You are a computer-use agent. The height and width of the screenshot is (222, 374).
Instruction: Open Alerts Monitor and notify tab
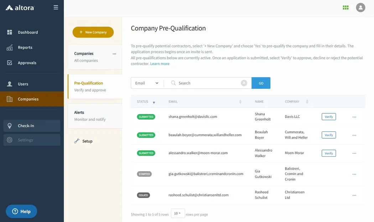point(95,116)
